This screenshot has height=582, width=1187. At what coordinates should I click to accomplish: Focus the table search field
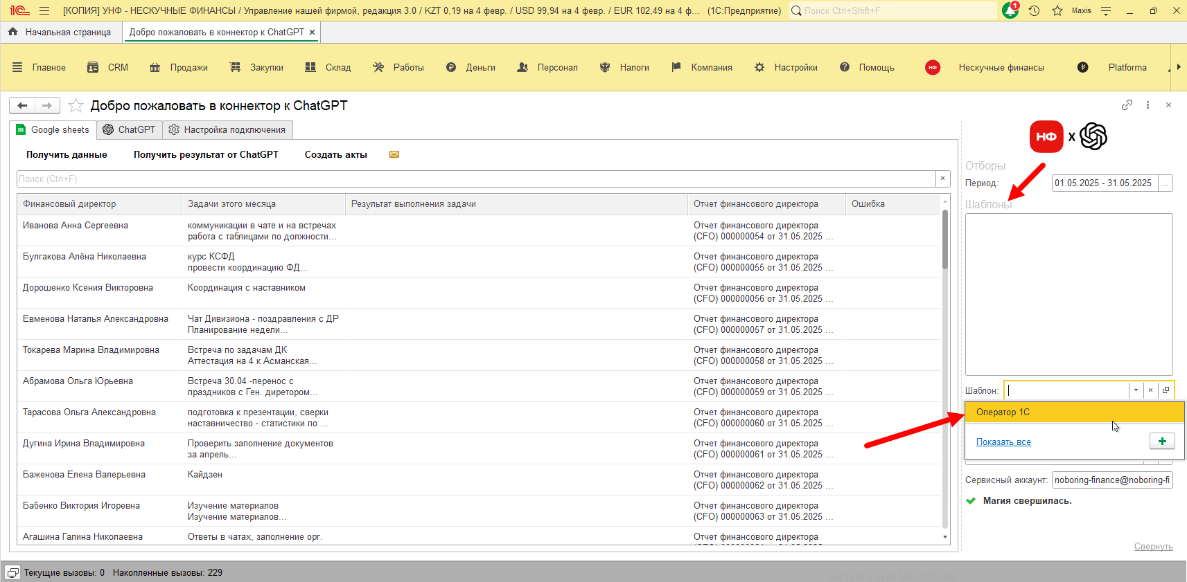tap(475, 179)
